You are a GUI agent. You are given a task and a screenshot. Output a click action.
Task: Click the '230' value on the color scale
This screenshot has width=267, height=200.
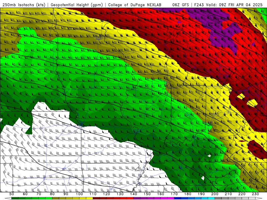click(255, 194)
